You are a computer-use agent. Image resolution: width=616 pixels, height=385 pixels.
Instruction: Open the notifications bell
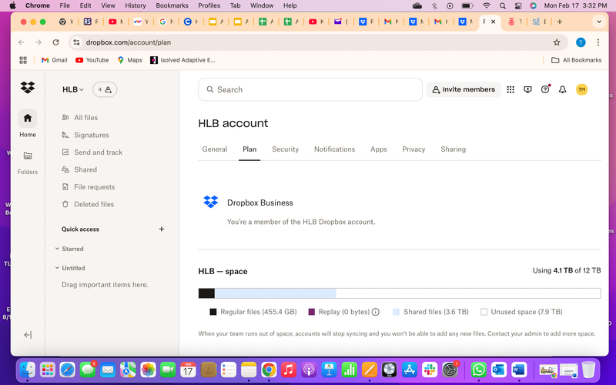point(563,89)
